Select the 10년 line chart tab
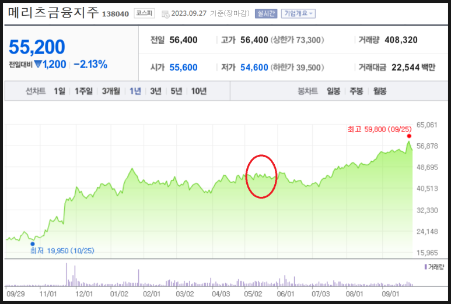This screenshot has width=451, height=304. point(199,91)
